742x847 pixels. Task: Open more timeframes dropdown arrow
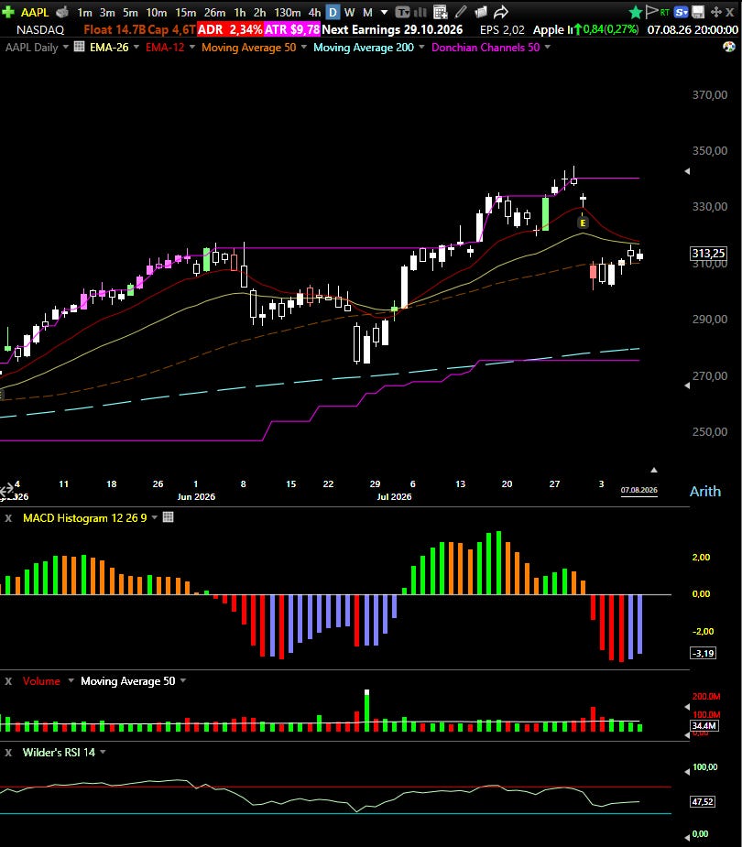click(384, 12)
